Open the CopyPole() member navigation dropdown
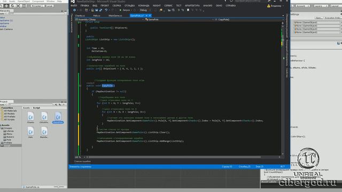 249,20
